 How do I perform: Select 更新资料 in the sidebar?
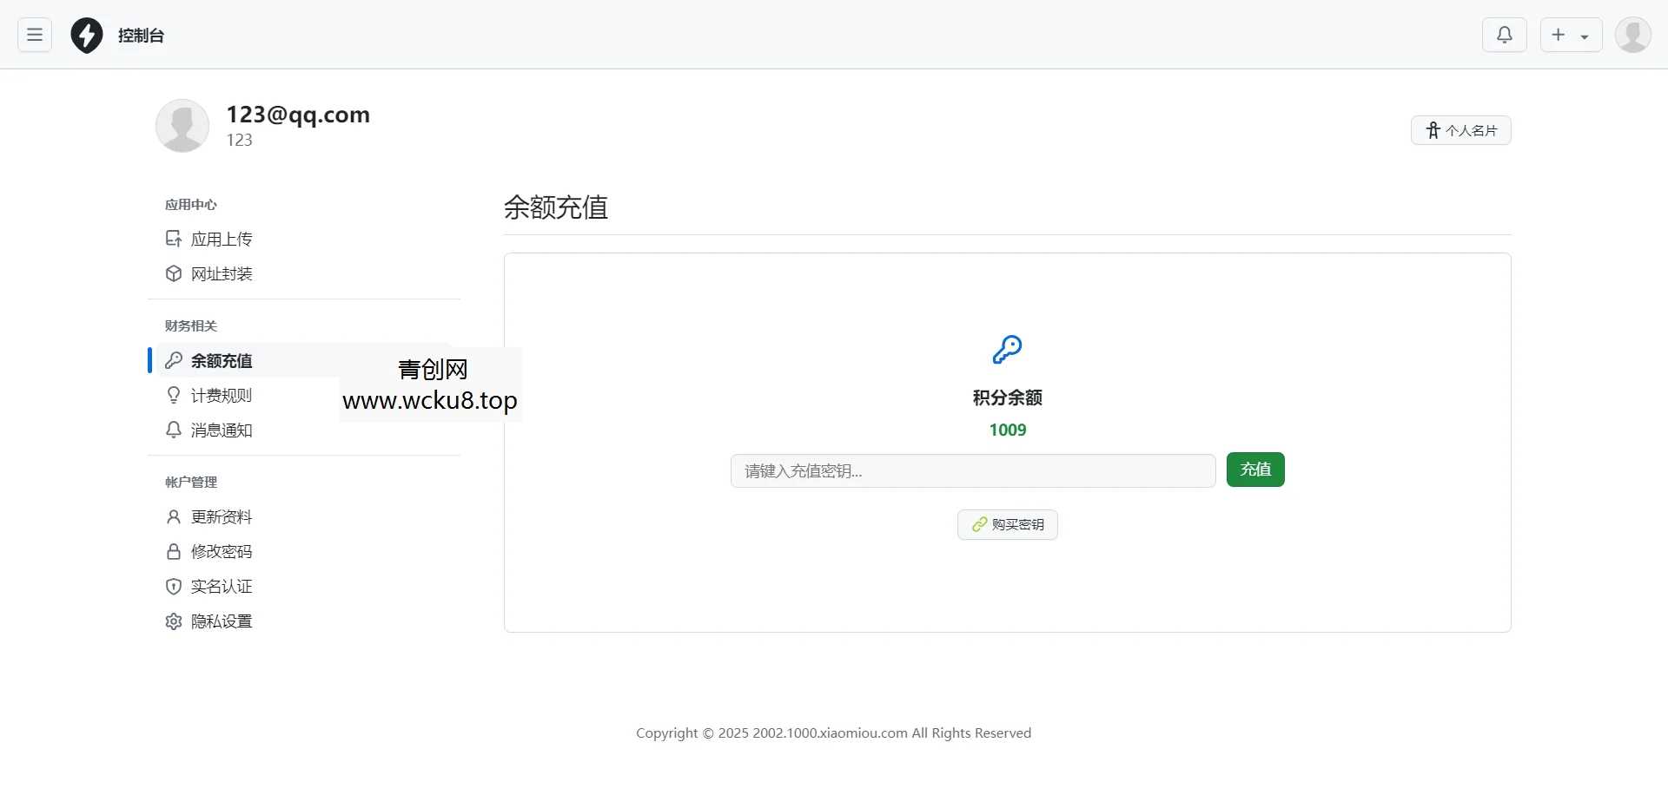pyautogui.click(x=222, y=516)
